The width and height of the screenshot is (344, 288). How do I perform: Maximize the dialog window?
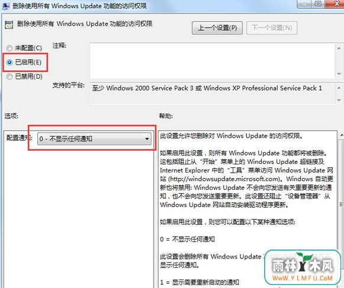tap(318, 4)
